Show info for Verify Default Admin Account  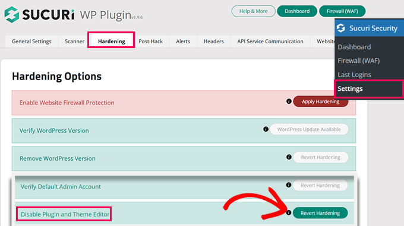289,185
